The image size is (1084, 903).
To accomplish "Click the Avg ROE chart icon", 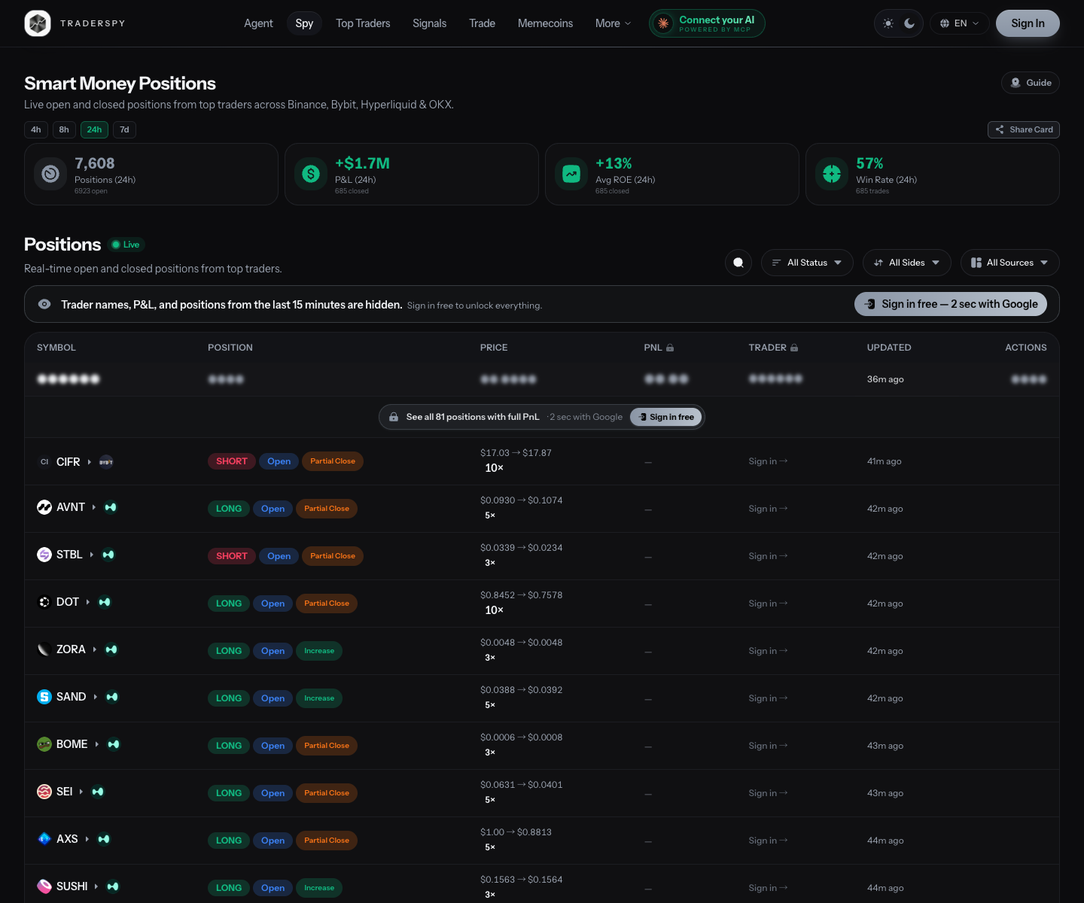I will coord(571,174).
